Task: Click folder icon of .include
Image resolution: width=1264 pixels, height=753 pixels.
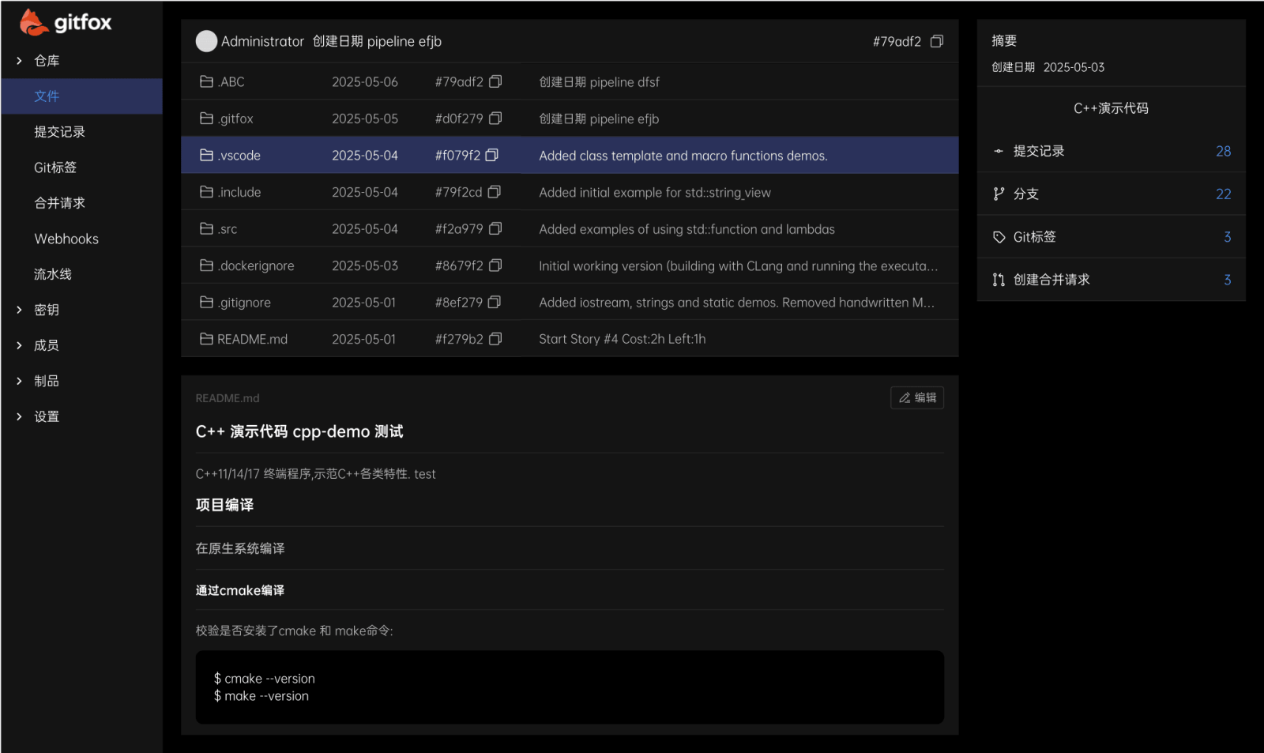Action: pos(207,192)
